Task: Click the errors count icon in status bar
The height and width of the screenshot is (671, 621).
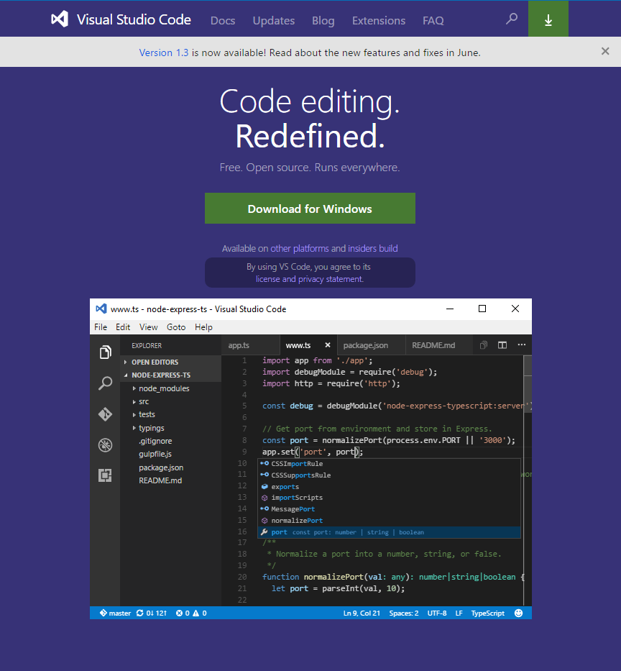Action: [179, 613]
